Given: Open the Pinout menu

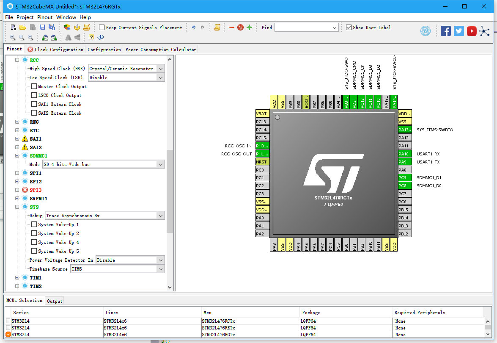Looking at the screenshot, I should pos(44,17).
